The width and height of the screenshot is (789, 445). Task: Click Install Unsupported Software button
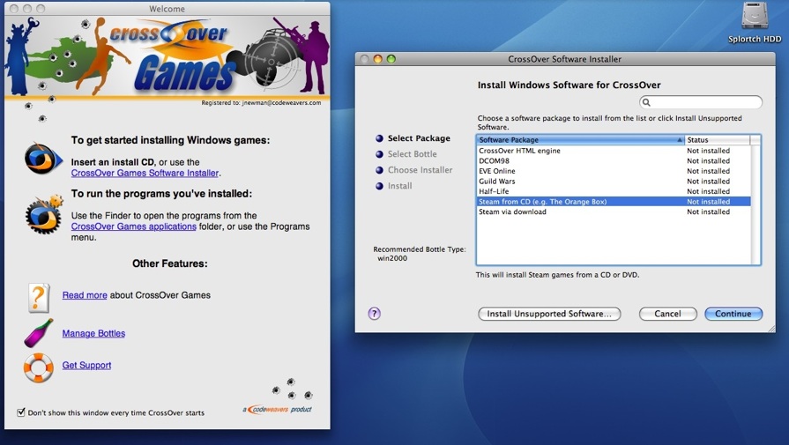pos(549,314)
